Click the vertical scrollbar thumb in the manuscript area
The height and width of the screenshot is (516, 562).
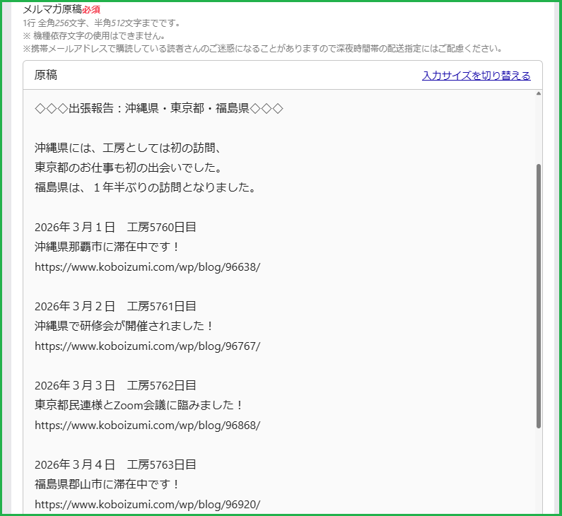(539, 295)
